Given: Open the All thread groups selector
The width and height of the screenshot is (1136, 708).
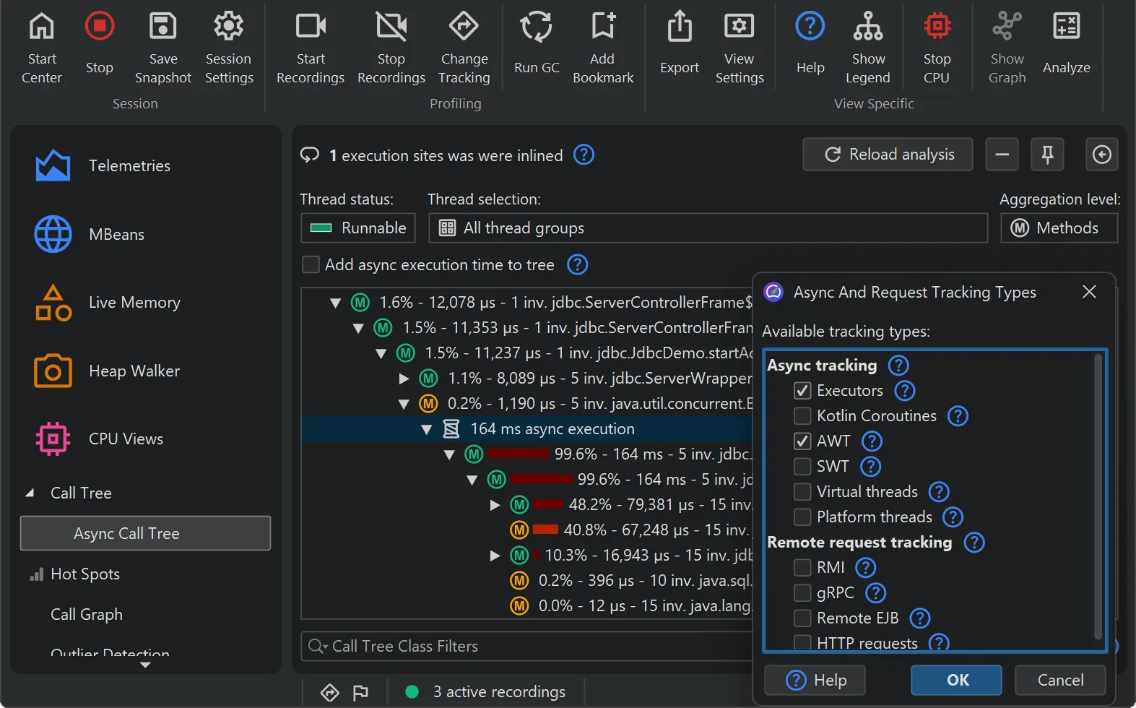Looking at the screenshot, I should pos(708,228).
